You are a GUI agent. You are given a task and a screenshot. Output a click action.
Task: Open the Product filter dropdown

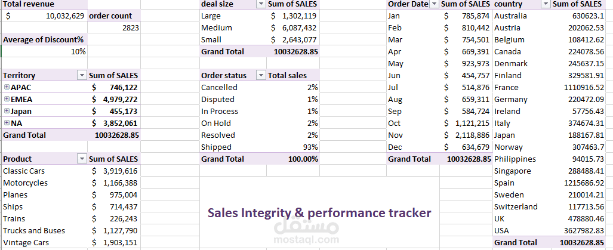(81, 159)
